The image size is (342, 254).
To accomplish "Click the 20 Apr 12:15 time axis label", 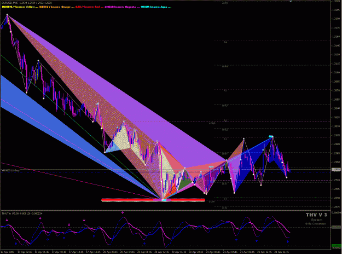I will (x=162, y=252).
